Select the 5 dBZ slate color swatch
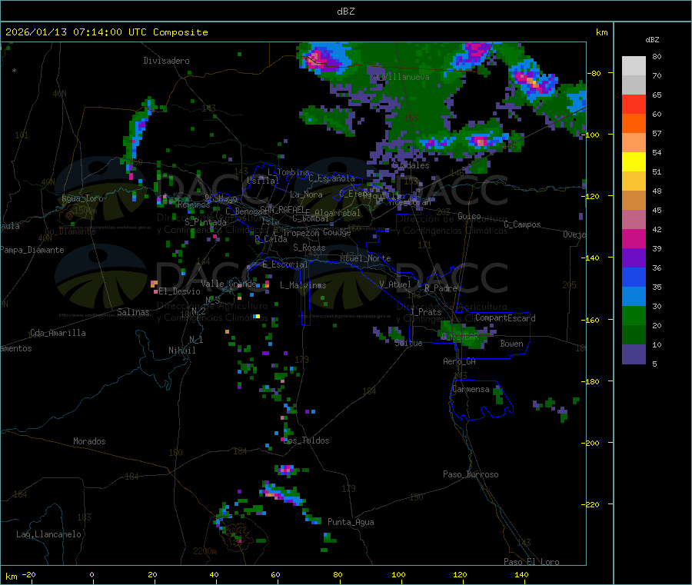Screen dimensions: 692x585 click(x=634, y=354)
